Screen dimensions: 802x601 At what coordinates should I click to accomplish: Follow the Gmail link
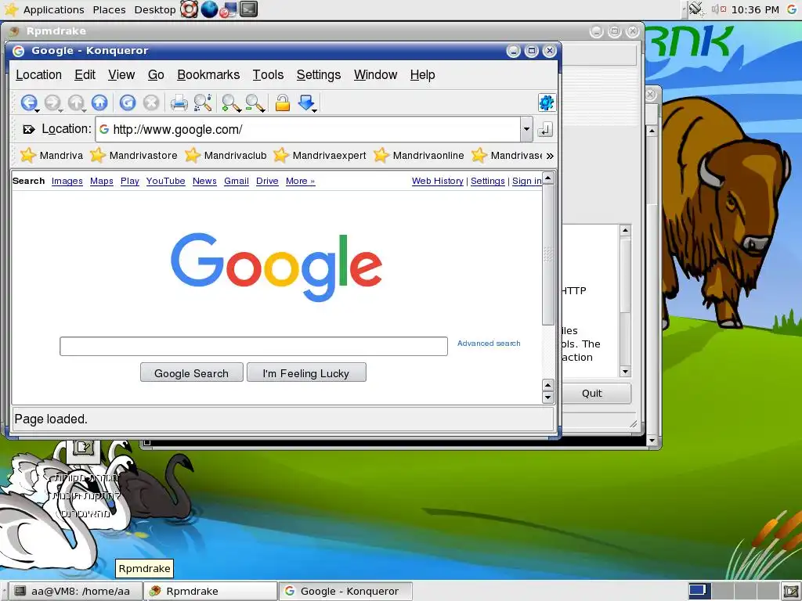237,181
